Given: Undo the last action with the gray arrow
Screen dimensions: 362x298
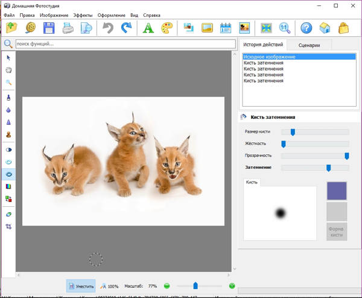Looking at the screenshot, I should pyautogui.click(x=108, y=28).
